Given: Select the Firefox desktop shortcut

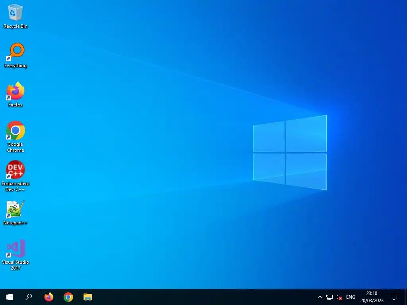Looking at the screenshot, I should [16, 95].
